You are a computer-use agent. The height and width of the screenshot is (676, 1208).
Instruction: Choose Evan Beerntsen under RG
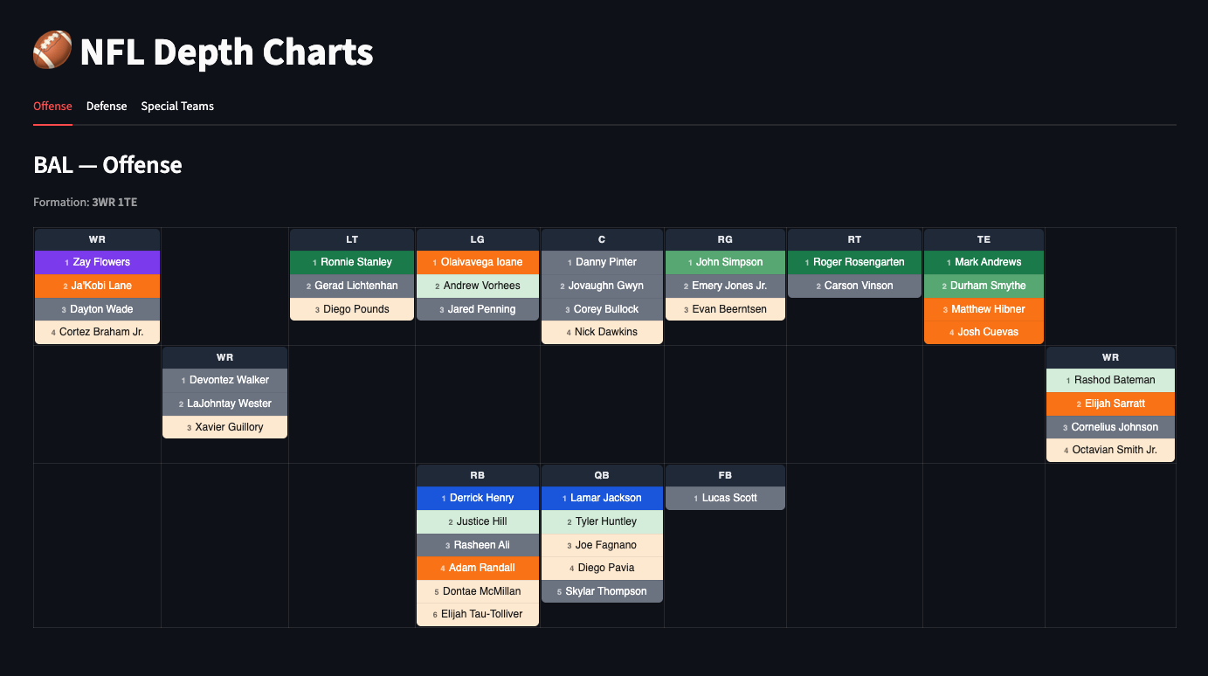[725, 309]
